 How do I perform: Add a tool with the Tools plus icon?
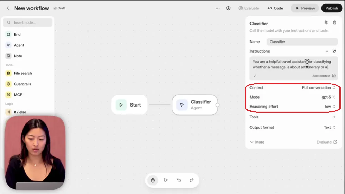click(334, 117)
